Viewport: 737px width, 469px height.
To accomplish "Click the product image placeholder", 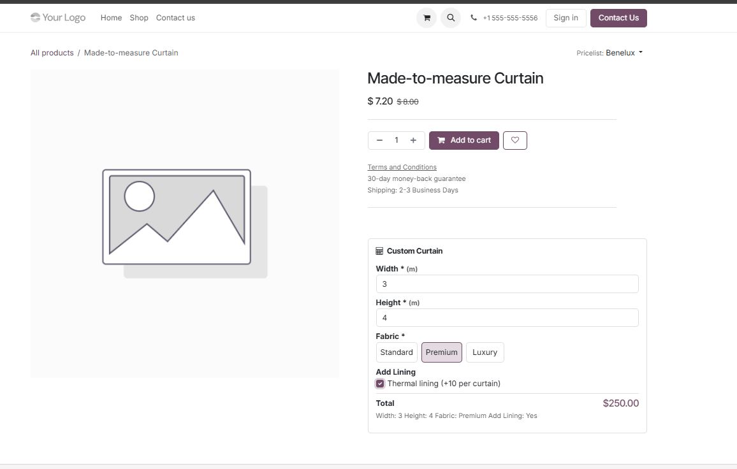I will (x=185, y=224).
